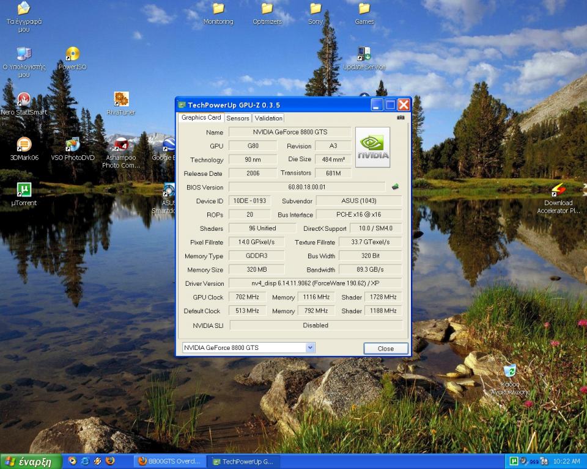The width and height of the screenshot is (587, 469).
Task: Expand the GPU selection dropdown arrow
Action: pos(310,347)
